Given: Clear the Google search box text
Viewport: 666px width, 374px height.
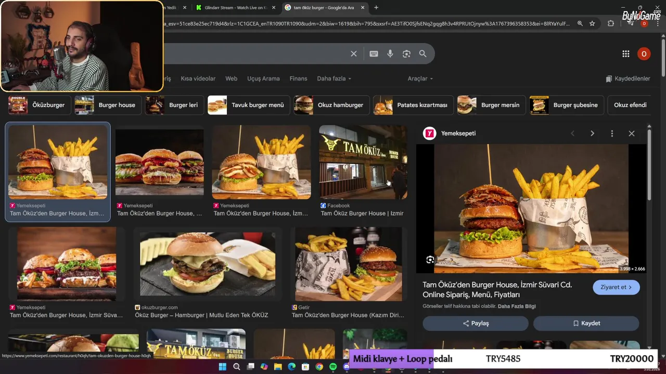Looking at the screenshot, I should [354, 54].
